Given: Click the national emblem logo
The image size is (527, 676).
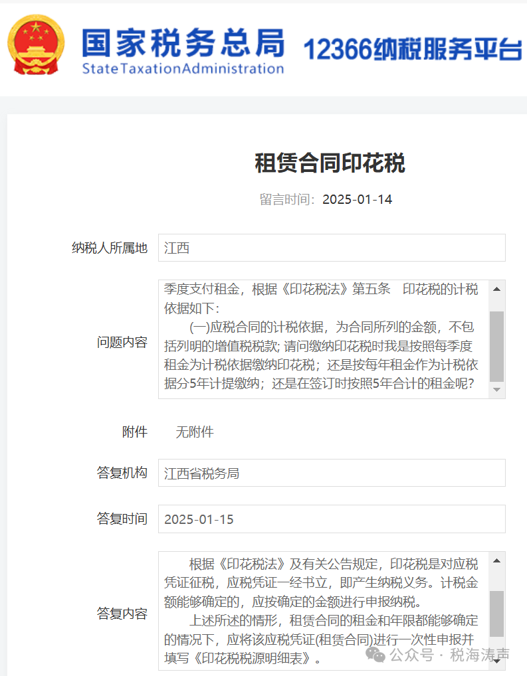Looking at the screenshot, I should (36, 46).
